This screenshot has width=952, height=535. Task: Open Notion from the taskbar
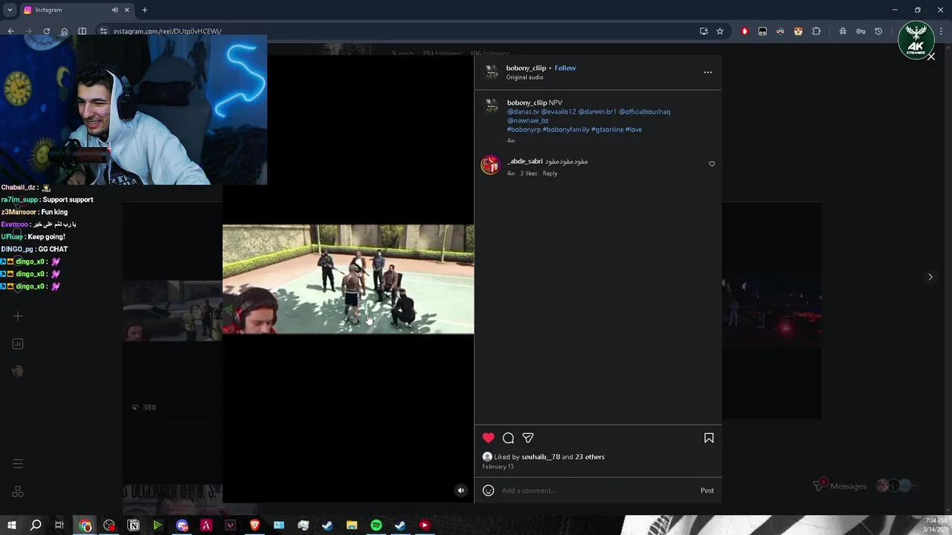pos(134,525)
